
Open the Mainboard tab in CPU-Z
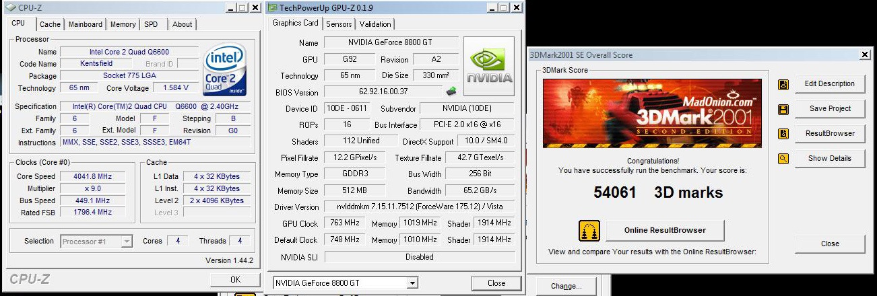pyautogui.click(x=86, y=24)
